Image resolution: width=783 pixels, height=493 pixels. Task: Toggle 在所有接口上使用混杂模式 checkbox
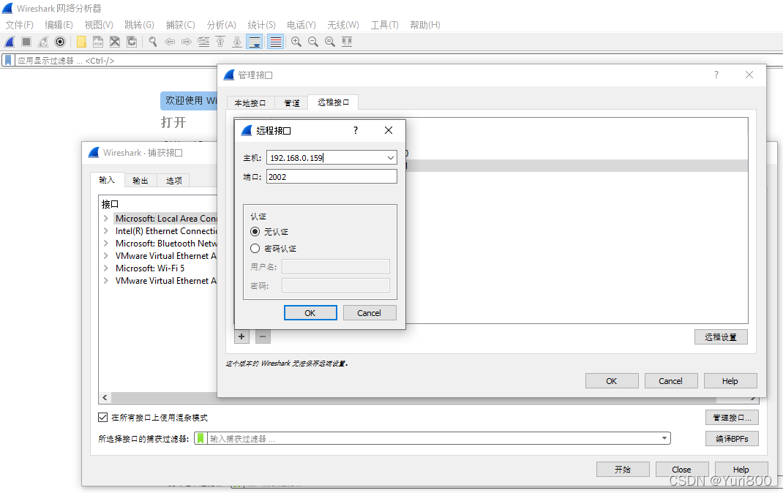click(x=103, y=417)
